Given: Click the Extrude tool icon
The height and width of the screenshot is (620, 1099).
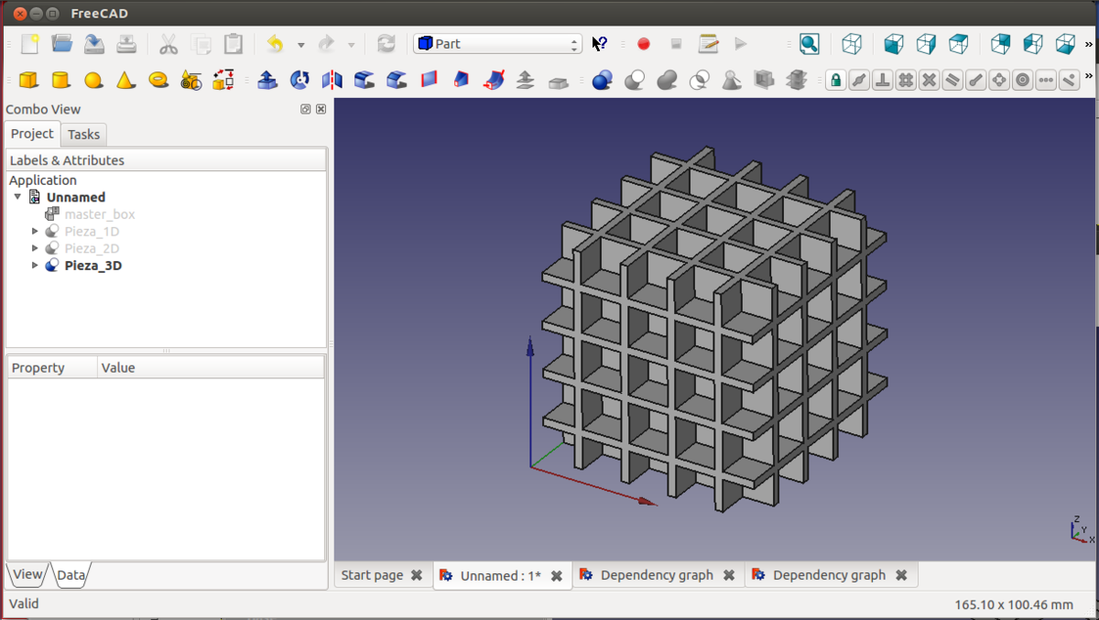Looking at the screenshot, I should coord(267,81).
